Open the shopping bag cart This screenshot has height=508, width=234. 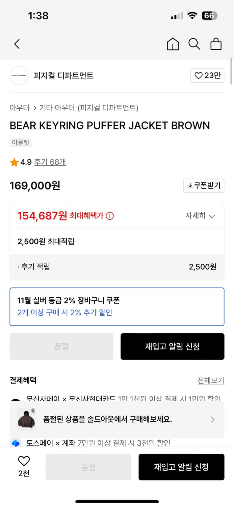coord(216,44)
